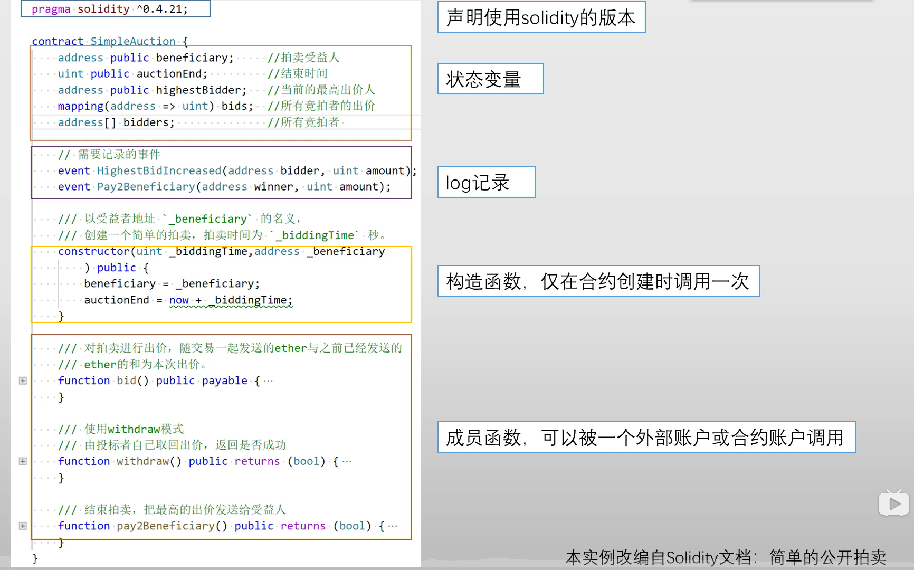Viewport: 914px width, 570px height.
Task: Click the folded ellipsis after bid() brace
Action: [268, 381]
